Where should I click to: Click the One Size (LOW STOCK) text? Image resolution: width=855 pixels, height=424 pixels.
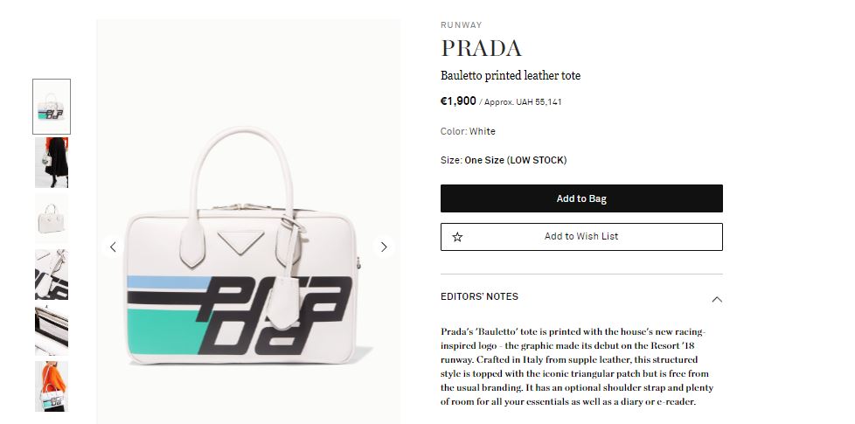pos(516,160)
